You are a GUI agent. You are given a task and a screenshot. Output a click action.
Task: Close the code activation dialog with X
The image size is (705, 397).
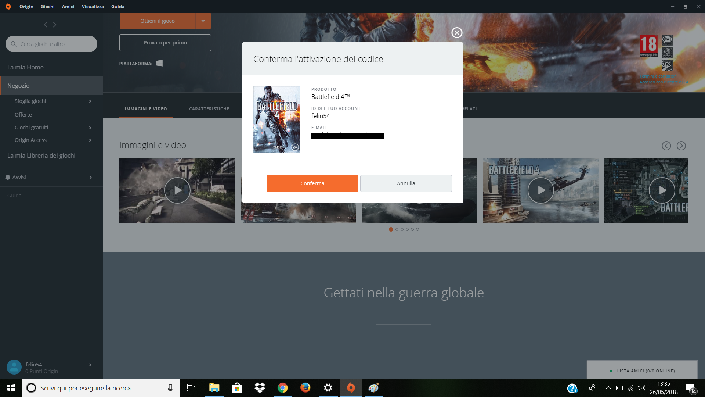tap(457, 33)
